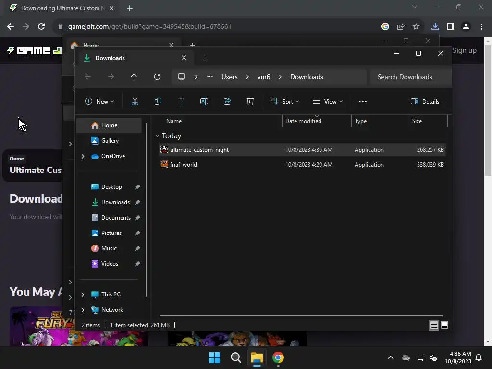492x369 pixels.
Task: Click the Chrome address bar URL
Action: 150,26
